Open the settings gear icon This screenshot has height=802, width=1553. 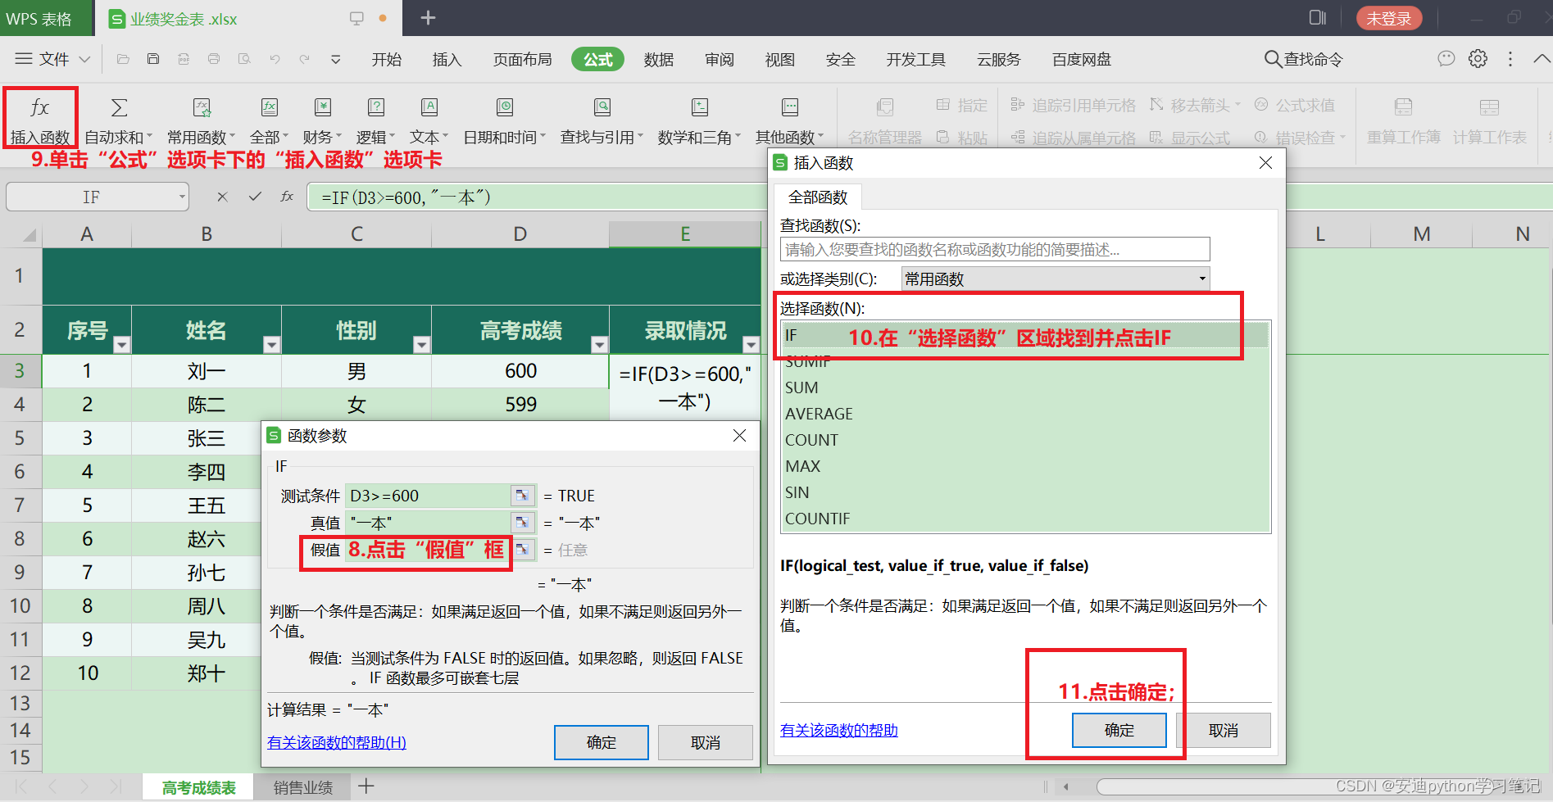point(1478,59)
